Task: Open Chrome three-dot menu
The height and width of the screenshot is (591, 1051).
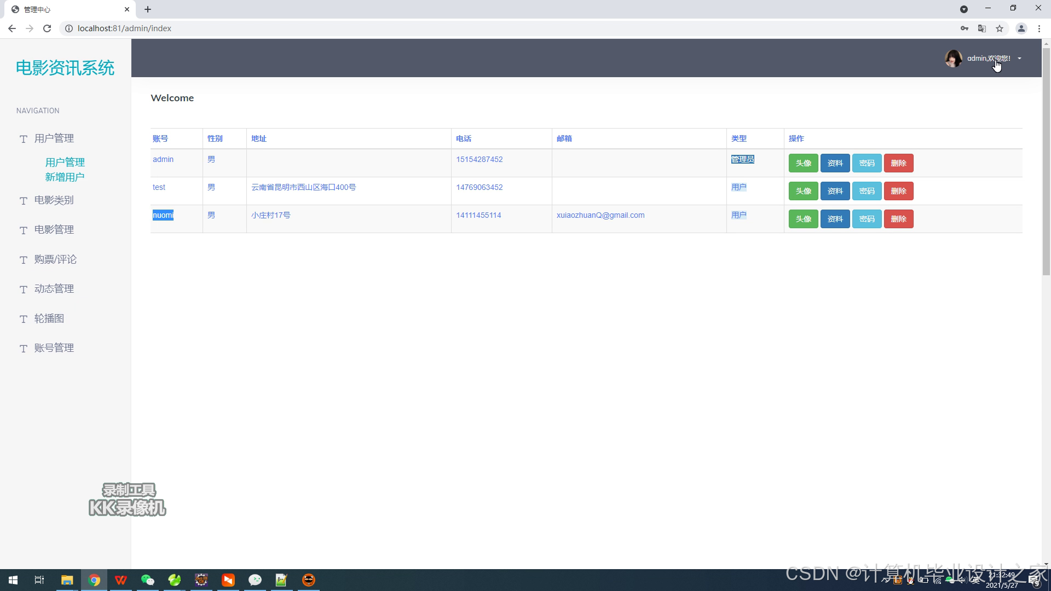Action: (1039, 28)
